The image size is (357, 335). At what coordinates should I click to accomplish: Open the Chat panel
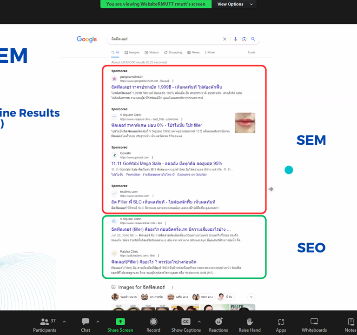[x=86, y=325]
